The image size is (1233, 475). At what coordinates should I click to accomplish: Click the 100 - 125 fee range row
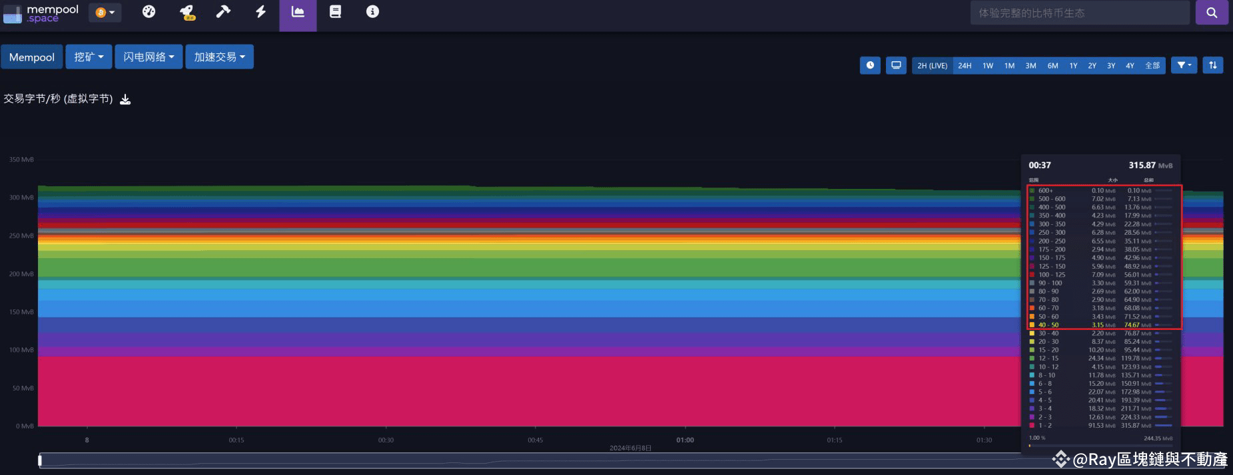click(1102, 275)
